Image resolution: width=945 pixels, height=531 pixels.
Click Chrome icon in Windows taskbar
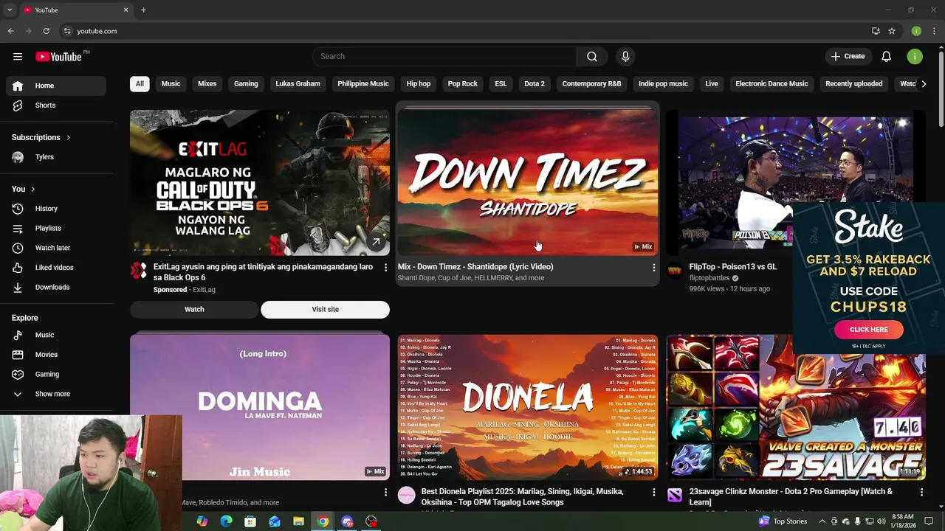pyautogui.click(x=323, y=521)
